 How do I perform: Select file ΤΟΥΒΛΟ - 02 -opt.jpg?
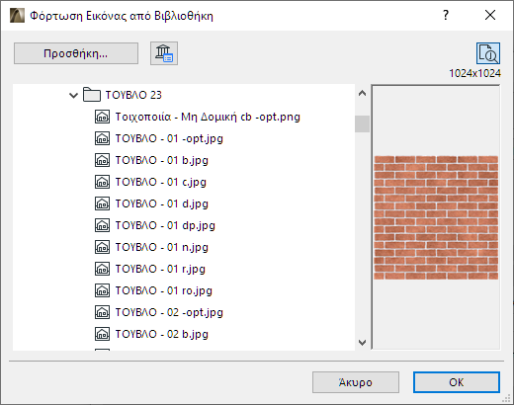(x=169, y=312)
